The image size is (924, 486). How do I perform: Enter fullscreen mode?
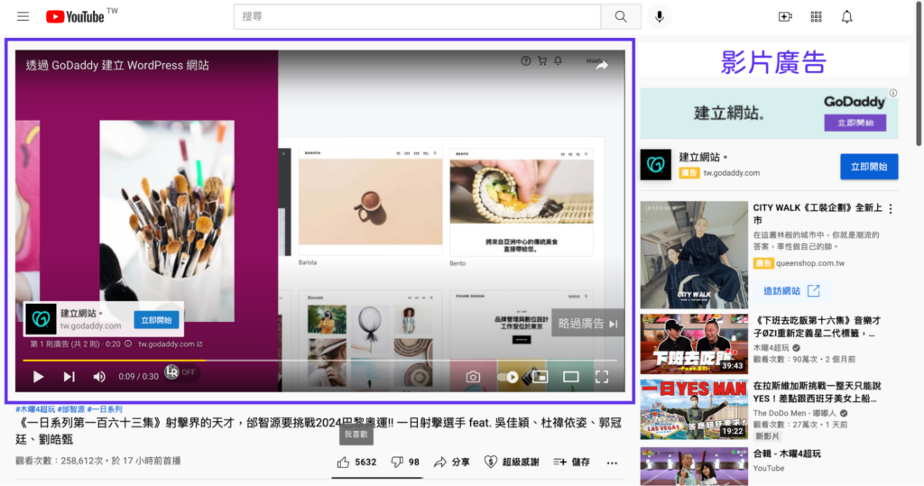pyautogui.click(x=602, y=377)
